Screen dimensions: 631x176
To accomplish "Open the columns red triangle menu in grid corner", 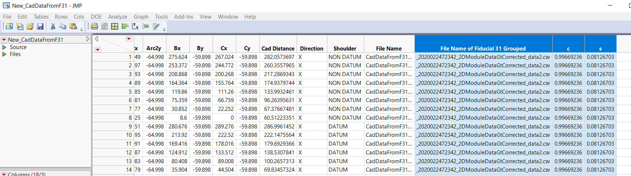I will coord(129,39).
